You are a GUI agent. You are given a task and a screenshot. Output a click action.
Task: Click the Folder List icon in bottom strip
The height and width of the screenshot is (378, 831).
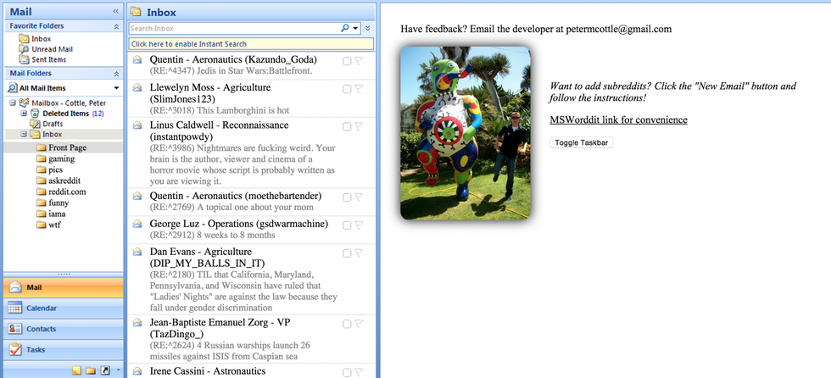91,370
